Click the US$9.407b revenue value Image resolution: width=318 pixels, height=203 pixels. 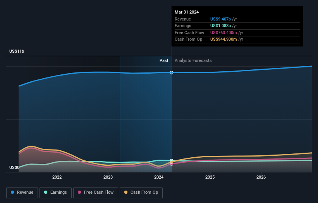click(220, 19)
